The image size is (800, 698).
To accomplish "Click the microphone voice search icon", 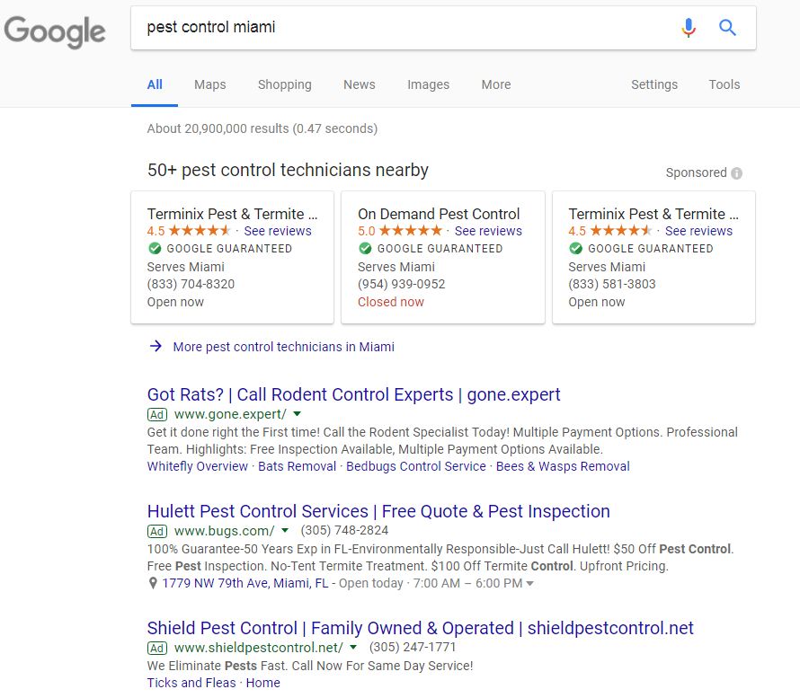I will (x=689, y=28).
